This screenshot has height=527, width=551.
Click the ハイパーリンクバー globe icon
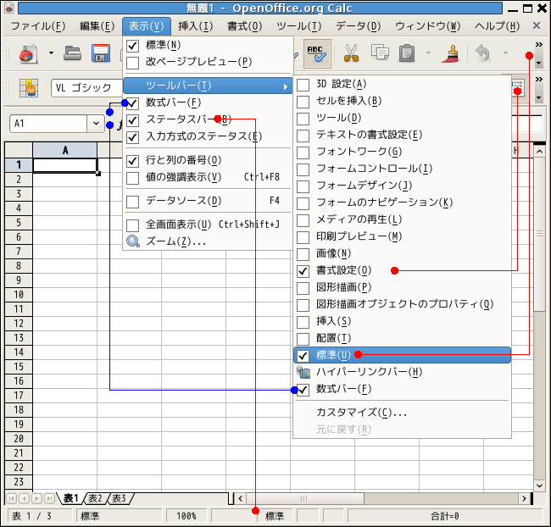[x=303, y=372]
